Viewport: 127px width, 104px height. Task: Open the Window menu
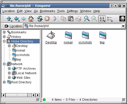point(86,11)
